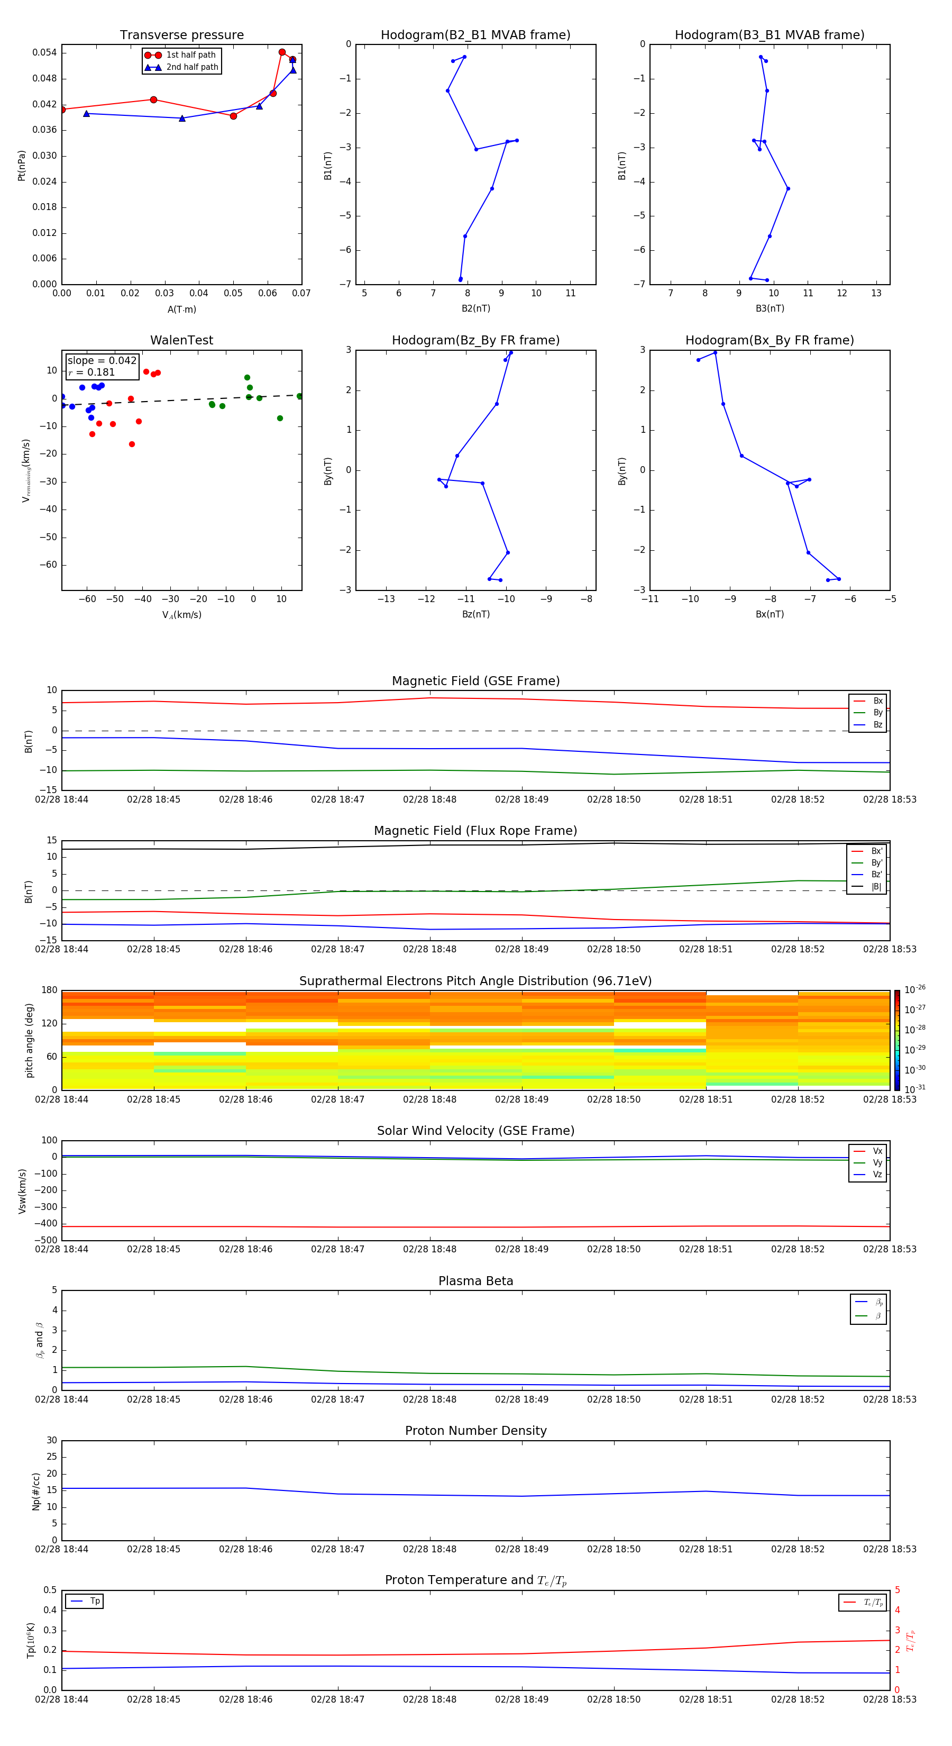Click the Suprathermal Electrons Pitch Angle Distribution title
Image resolution: width=952 pixels, height=1746 pixels.
[475, 981]
